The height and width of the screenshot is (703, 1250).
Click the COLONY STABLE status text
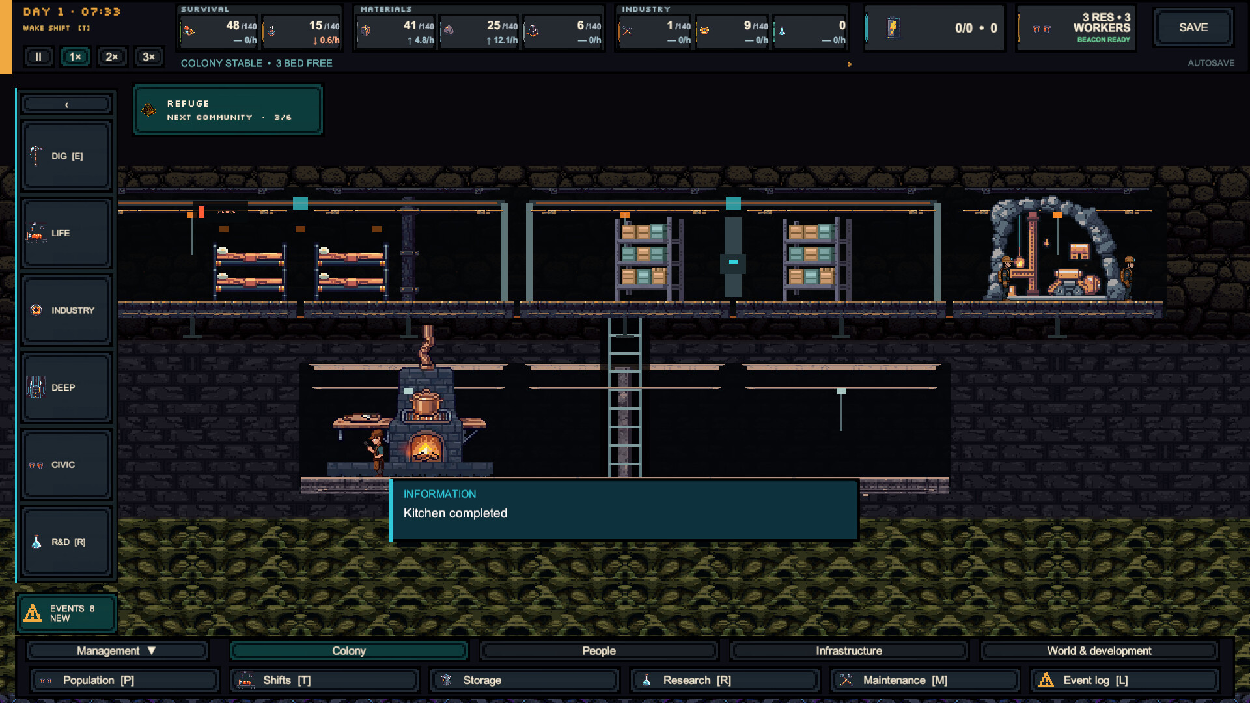tap(221, 63)
